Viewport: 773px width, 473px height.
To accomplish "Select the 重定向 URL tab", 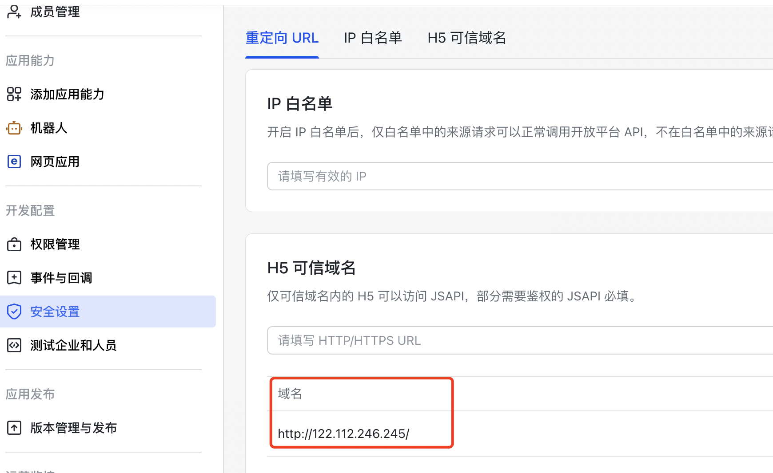I will click(282, 38).
